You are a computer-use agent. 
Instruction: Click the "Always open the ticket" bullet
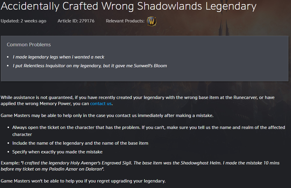[149, 131]
